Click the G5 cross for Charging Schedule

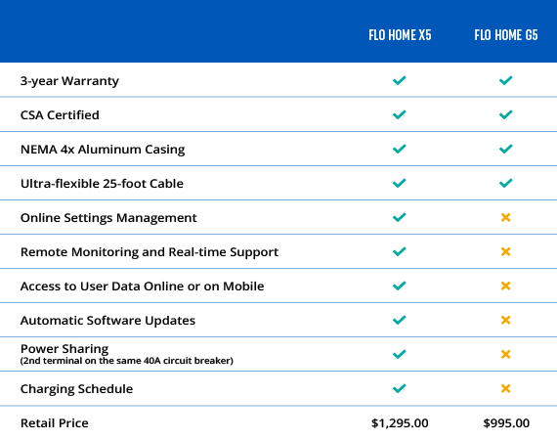point(505,388)
